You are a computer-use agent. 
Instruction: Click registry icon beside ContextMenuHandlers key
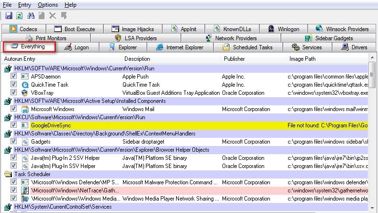8,134
